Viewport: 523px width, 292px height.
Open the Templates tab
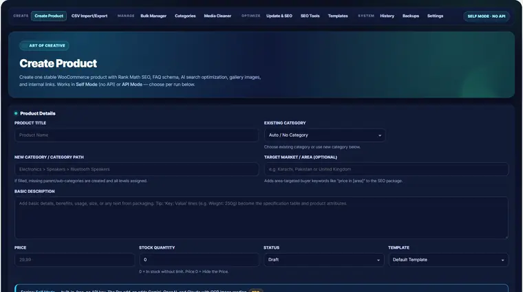click(x=338, y=16)
